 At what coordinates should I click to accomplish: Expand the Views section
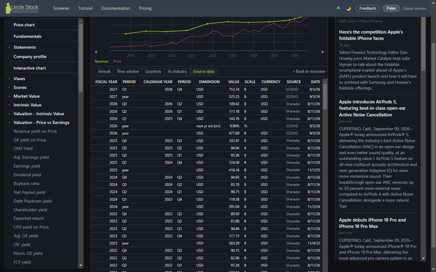tap(19, 79)
